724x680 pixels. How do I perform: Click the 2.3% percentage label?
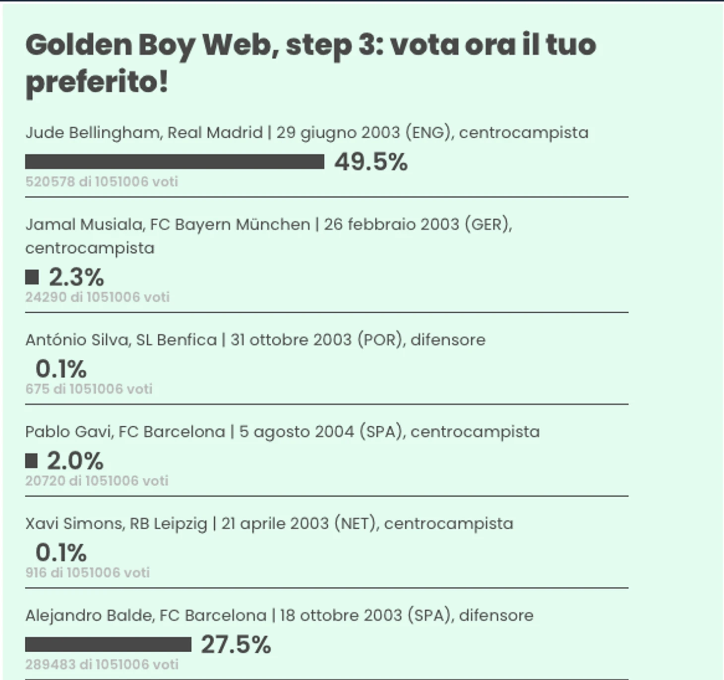click(76, 278)
